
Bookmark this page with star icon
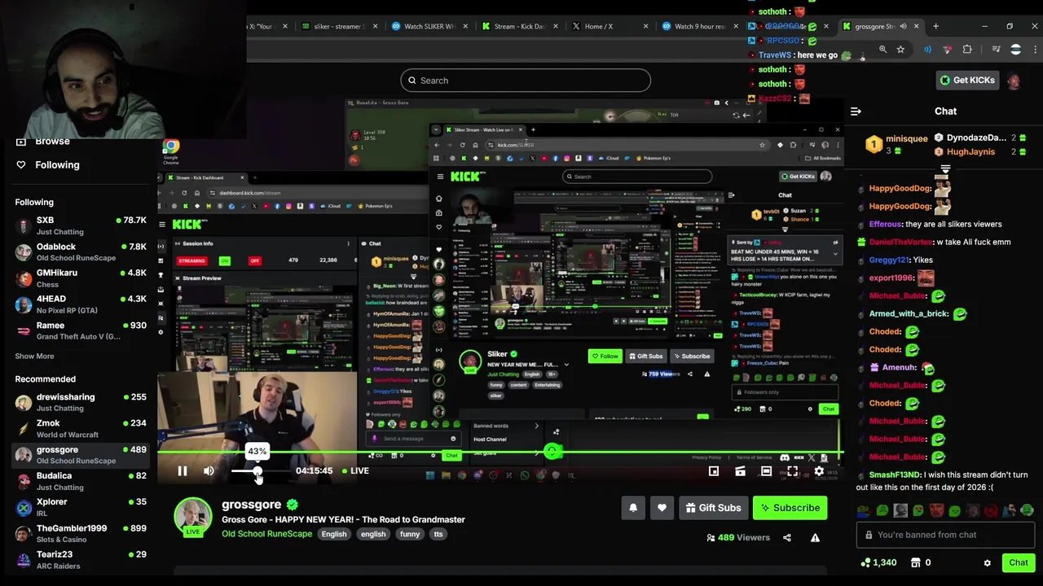(x=900, y=50)
